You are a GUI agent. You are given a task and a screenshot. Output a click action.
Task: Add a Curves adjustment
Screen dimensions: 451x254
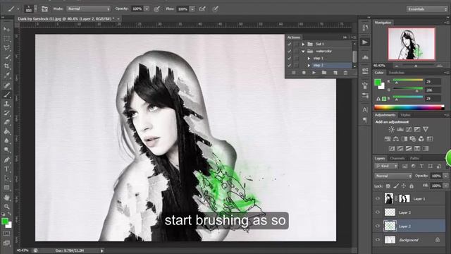409,129
